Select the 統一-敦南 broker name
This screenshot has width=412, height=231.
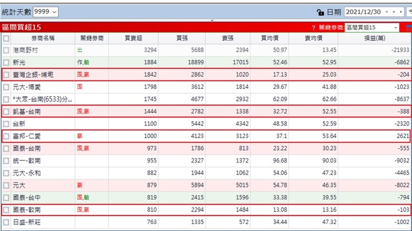click(26, 160)
